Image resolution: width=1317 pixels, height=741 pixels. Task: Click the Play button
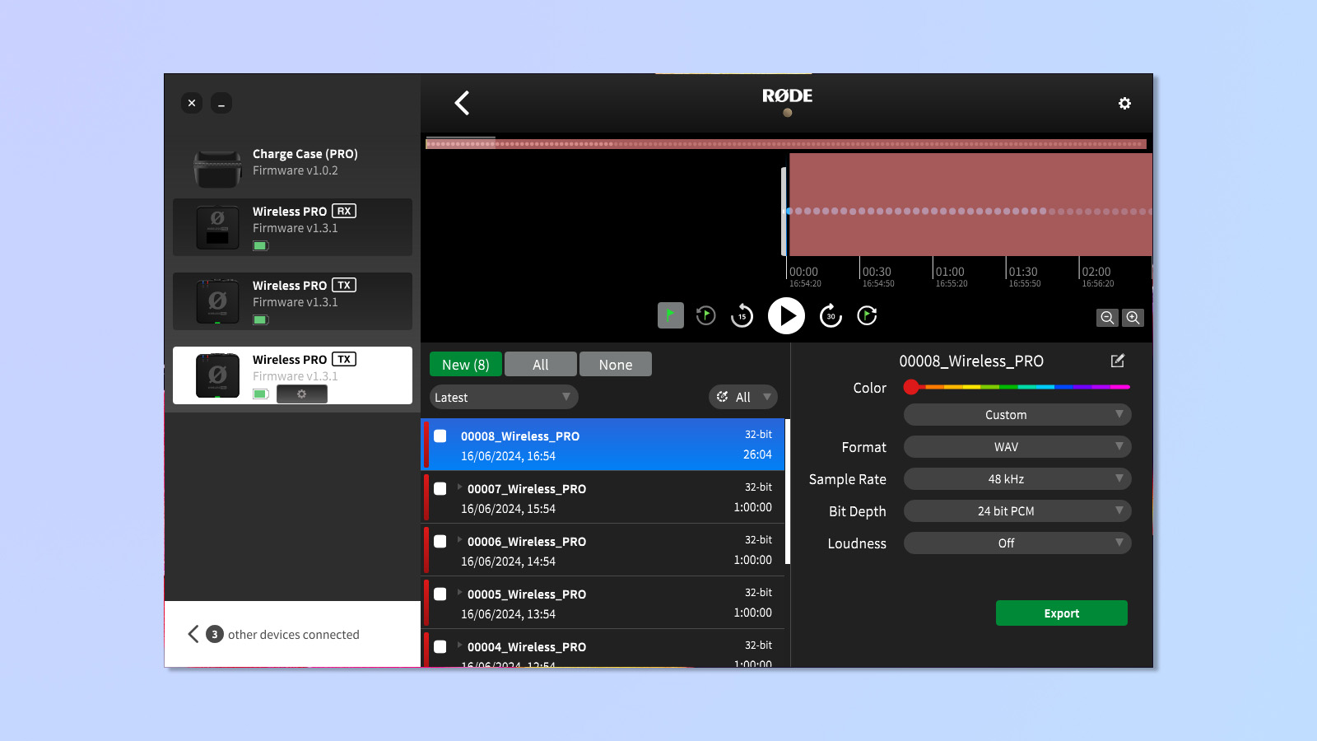pos(786,316)
